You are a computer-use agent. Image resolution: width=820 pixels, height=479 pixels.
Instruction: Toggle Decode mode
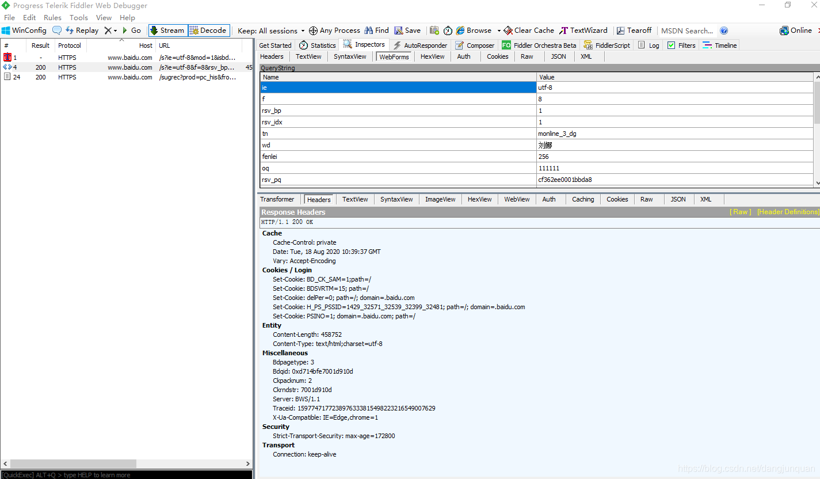click(208, 31)
